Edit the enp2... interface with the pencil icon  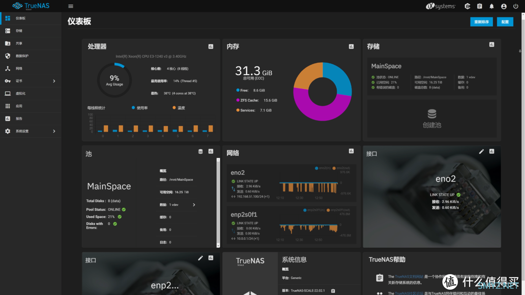tap(200, 258)
